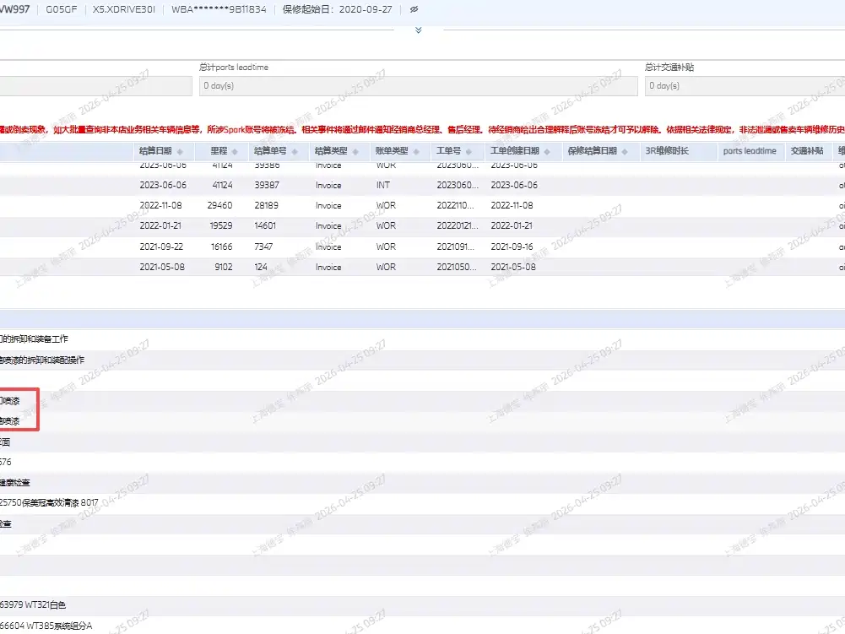The height and width of the screenshot is (634, 845).
Task: Sort by 结算日期 using its sort icon
Action: pos(180,151)
